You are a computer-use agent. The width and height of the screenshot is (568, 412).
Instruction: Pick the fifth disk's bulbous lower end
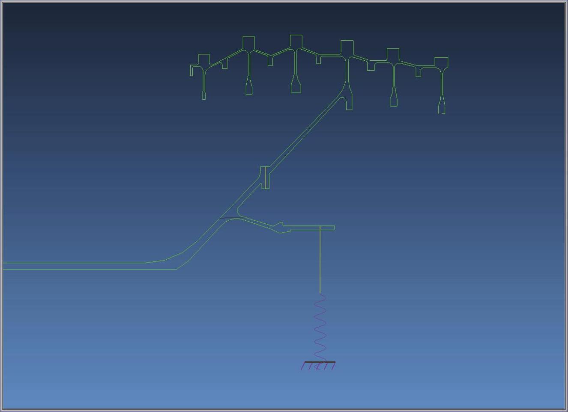(x=394, y=101)
